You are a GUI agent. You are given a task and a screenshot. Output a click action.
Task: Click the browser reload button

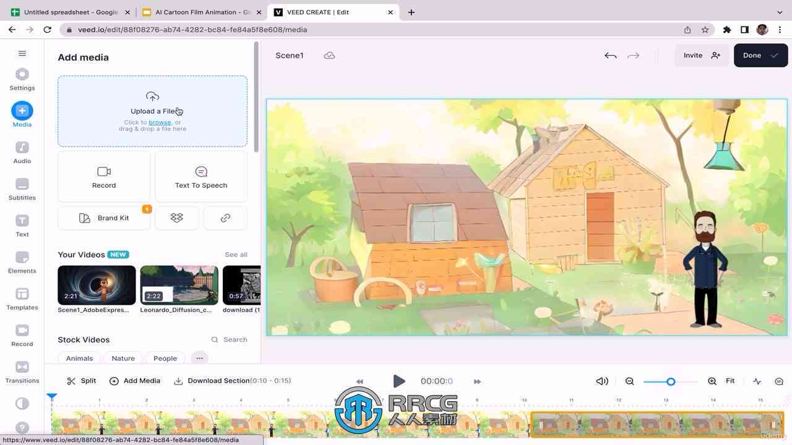pyautogui.click(x=47, y=29)
